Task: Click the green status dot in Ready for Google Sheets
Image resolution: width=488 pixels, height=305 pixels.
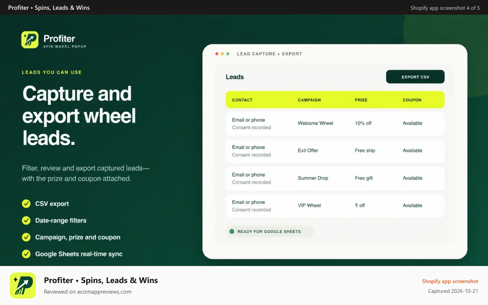Action: (232, 231)
